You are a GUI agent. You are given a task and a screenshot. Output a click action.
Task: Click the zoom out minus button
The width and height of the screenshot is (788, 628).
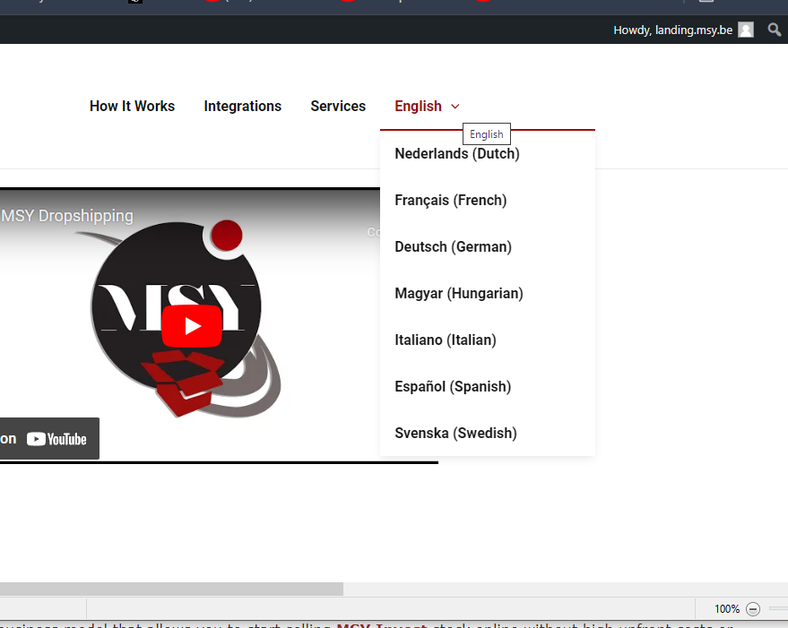pyautogui.click(x=752, y=609)
